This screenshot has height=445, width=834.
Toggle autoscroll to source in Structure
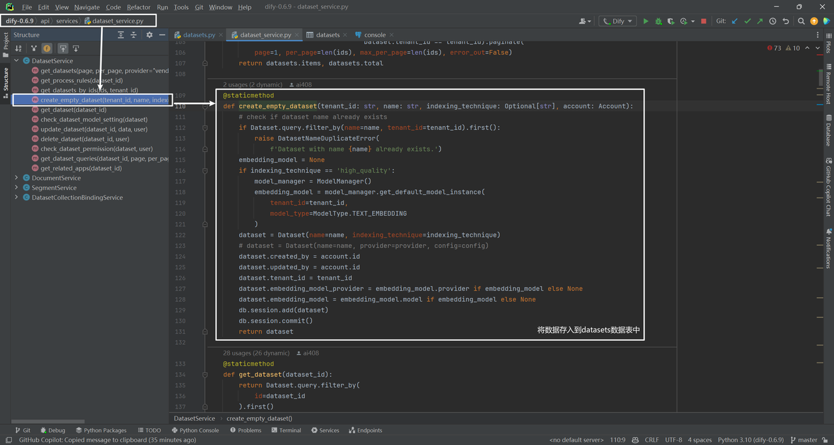coord(63,48)
